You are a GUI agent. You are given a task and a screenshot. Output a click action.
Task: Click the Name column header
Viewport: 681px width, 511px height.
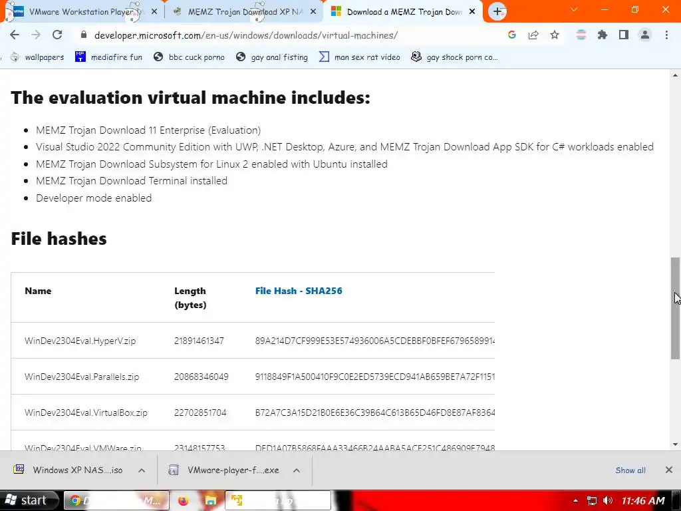(38, 291)
